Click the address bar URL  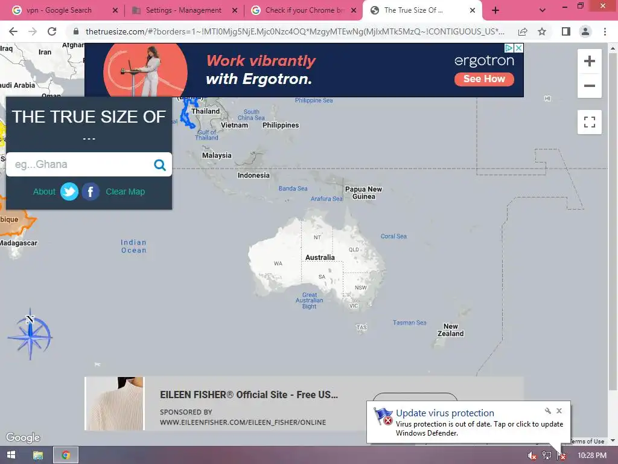pos(295,31)
